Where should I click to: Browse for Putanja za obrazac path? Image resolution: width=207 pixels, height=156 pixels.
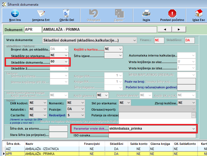pos(193,115)
